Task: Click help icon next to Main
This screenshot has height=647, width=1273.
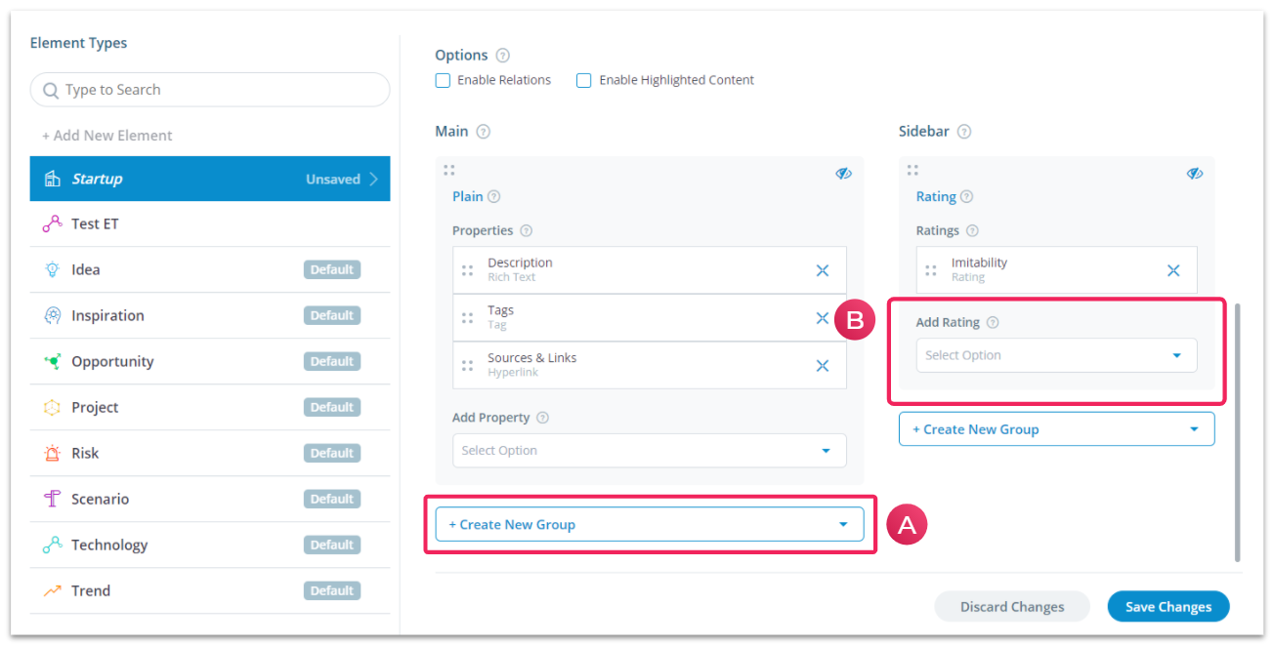Action: point(483,132)
